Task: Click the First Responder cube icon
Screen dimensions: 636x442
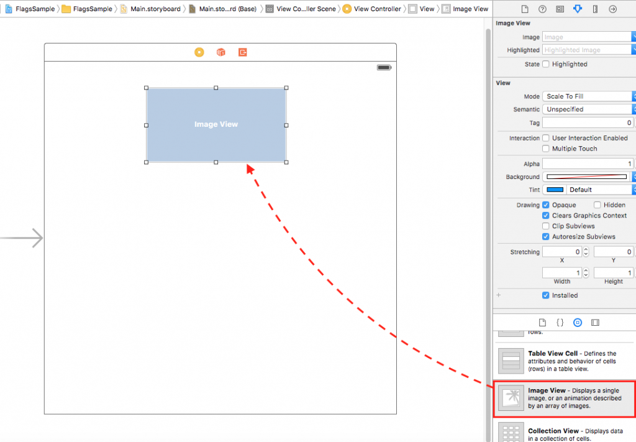Action: (x=220, y=52)
